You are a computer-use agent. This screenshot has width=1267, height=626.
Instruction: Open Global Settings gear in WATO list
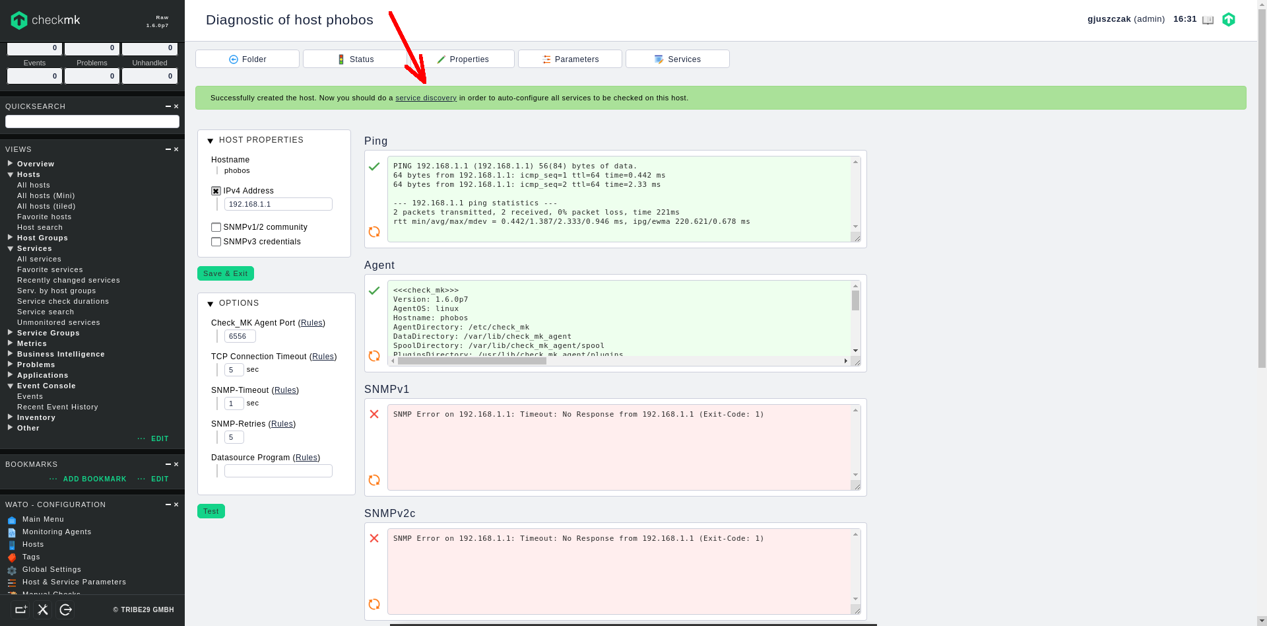click(x=12, y=570)
